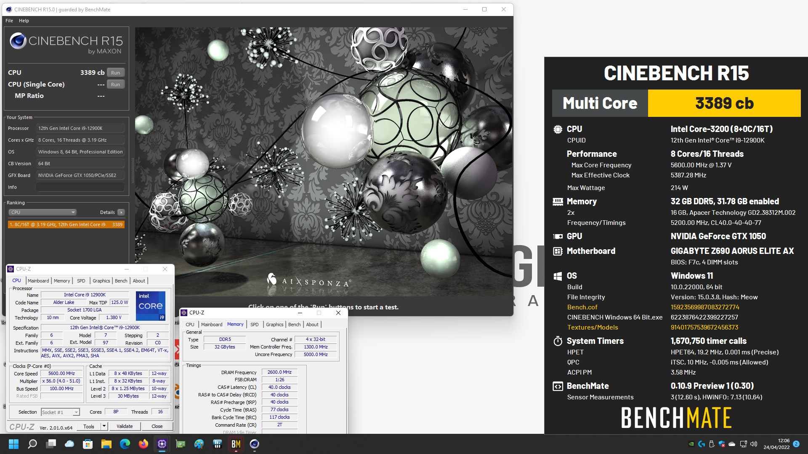Click the rendered AIXSPONZA scene image
Viewport: 808px width, 454px height.
pos(323,162)
